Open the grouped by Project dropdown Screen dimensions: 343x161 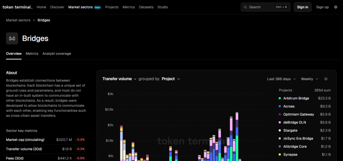coord(171,79)
